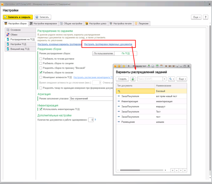
Task: Open the Еще menu in the Настройки window
Action: [x=196, y=17]
